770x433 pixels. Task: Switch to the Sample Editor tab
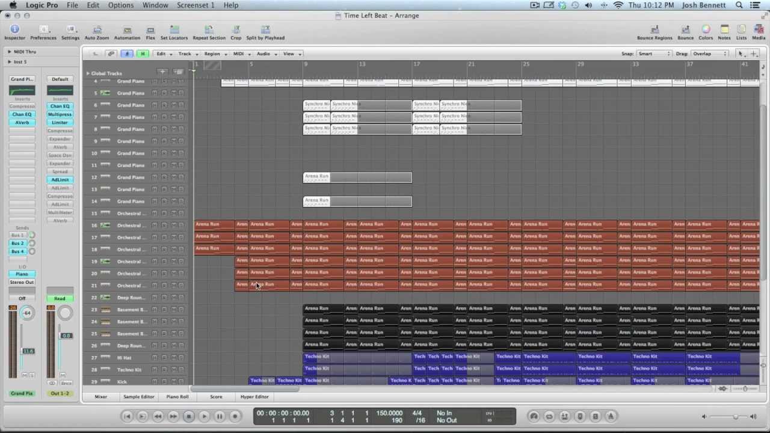139,397
